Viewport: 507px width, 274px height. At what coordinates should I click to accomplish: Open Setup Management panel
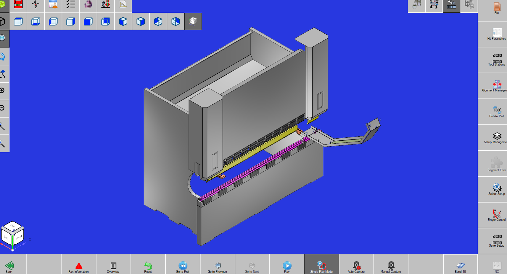pyautogui.click(x=496, y=138)
